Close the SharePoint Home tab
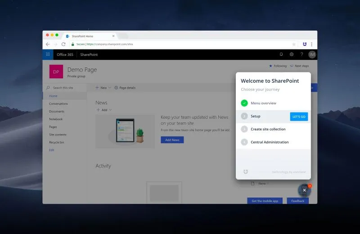This screenshot has height=234, width=360. click(x=113, y=36)
